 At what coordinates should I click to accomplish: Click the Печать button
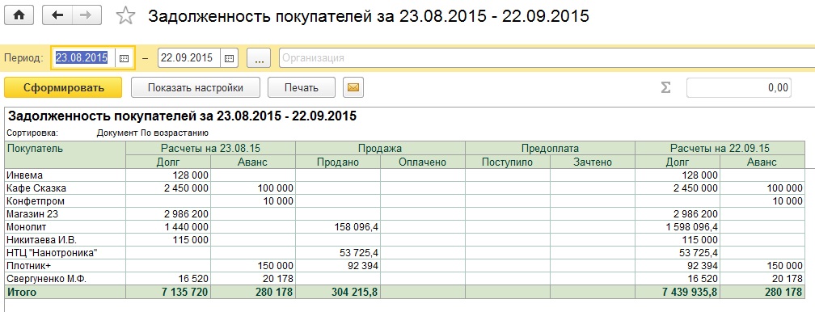(302, 87)
